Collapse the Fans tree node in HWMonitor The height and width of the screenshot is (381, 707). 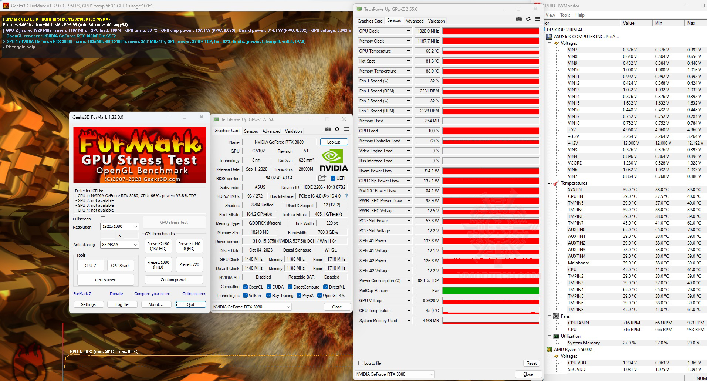549,316
